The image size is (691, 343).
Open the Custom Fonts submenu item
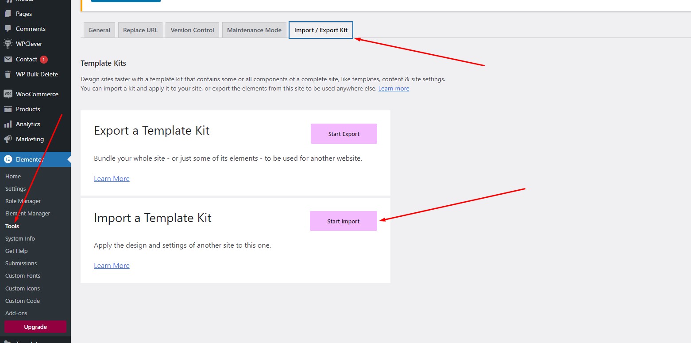tap(23, 276)
